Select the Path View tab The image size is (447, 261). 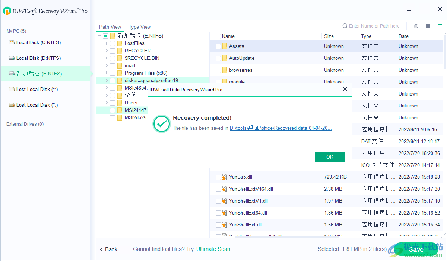(110, 27)
